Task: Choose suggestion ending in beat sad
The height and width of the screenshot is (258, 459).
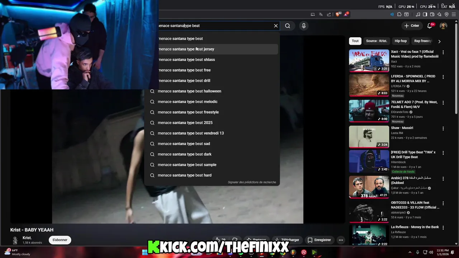Action: point(212,144)
